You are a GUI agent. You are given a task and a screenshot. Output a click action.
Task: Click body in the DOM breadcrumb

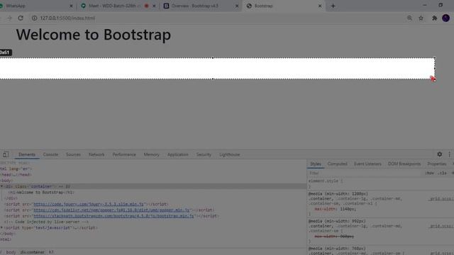[11, 252]
